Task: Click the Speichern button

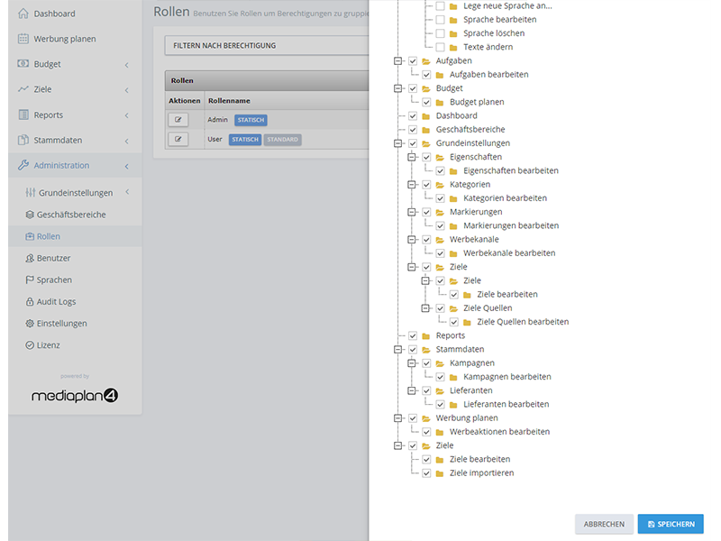Action: tap(671, 524)
